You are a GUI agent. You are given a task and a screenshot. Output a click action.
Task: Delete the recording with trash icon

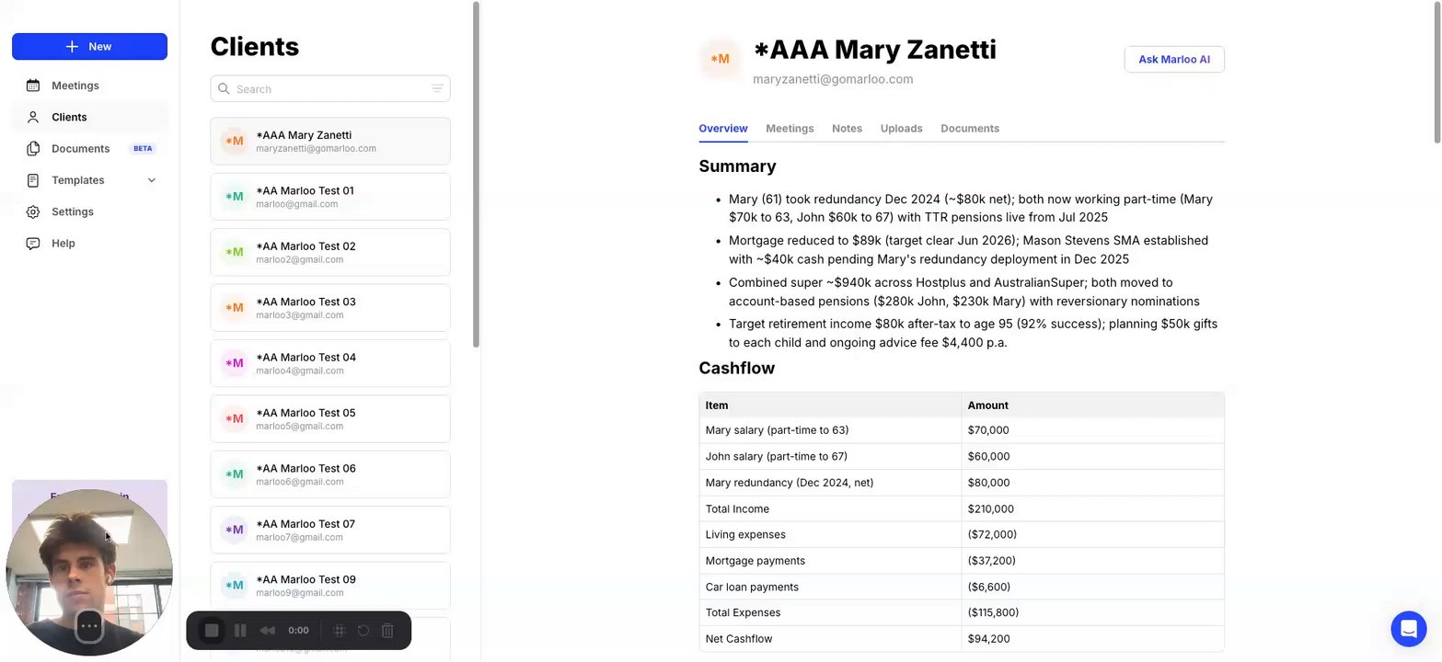387,631
